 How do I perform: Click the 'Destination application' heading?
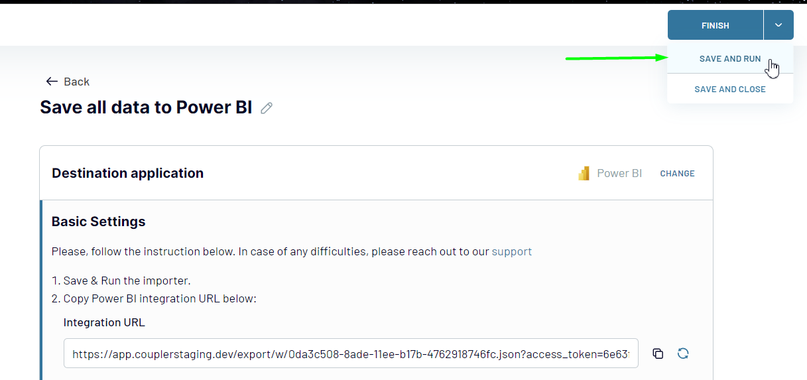pos(127,173)
